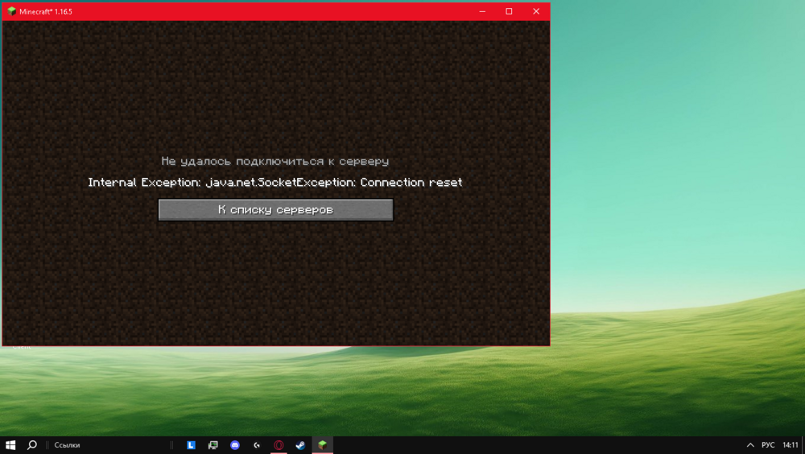Open Discord from the taskbar

coord(235,444)
